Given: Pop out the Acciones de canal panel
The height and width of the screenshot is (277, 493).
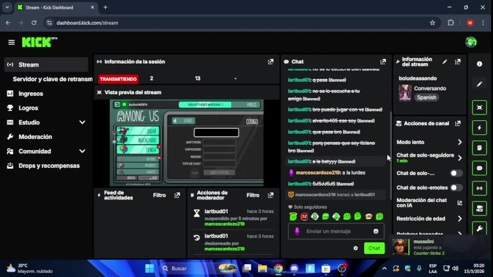Looking at the screenshot, I should coord(458,123).
